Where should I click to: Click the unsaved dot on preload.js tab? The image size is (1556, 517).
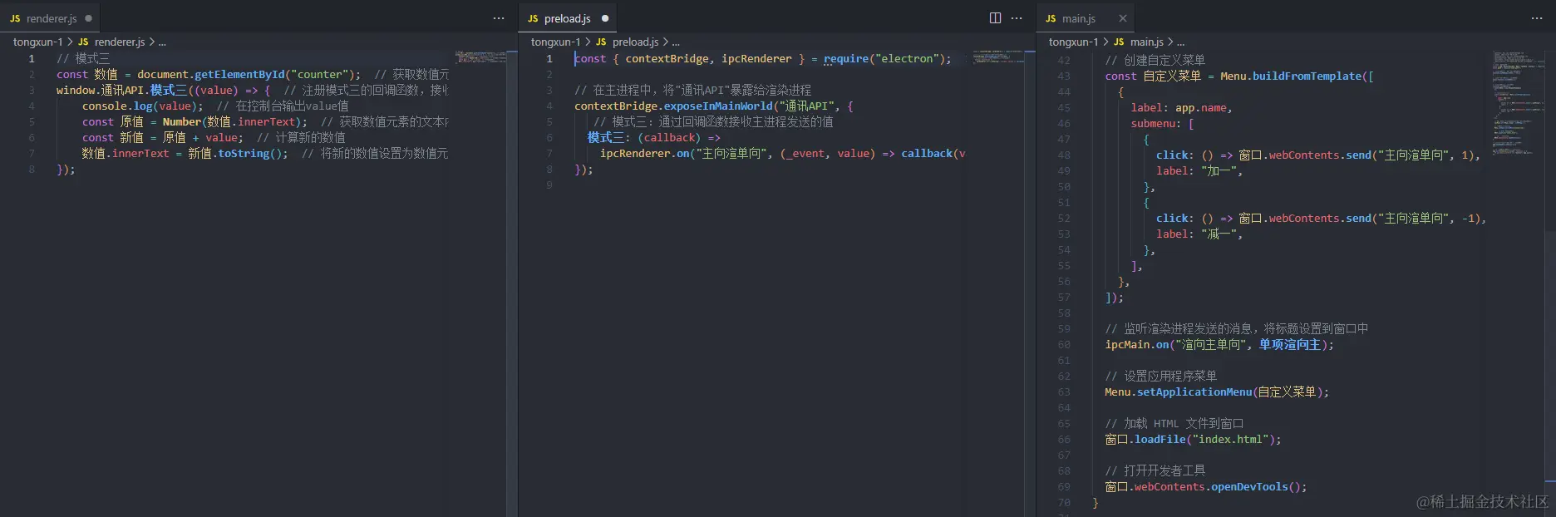[x=605, y=18]
